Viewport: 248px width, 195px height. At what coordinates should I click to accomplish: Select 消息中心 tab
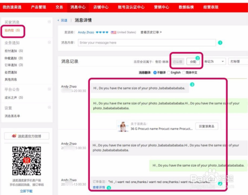tap(78, 7)
